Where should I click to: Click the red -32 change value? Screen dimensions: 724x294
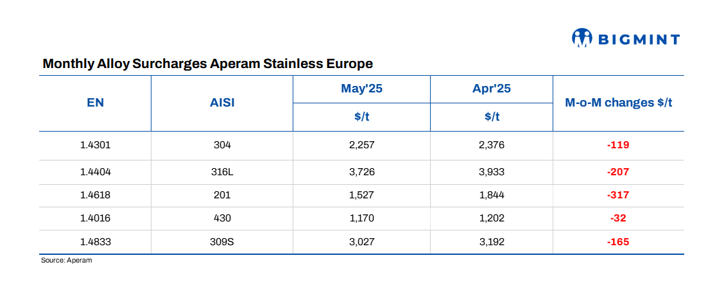[618, 218]
